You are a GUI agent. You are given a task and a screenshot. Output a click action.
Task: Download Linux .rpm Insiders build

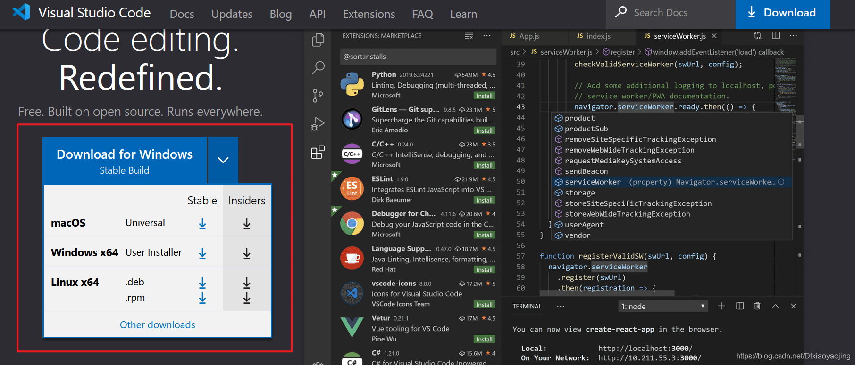247,298
